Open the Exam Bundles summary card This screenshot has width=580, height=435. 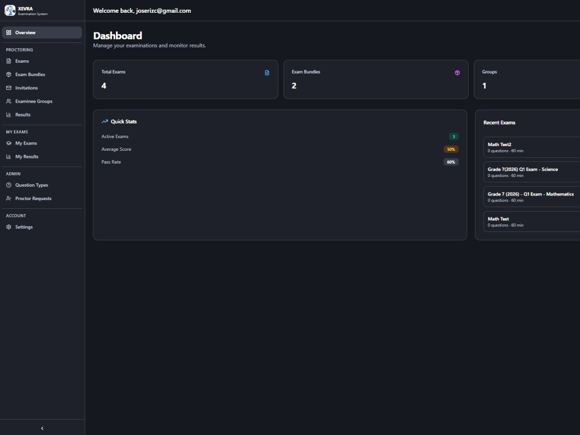pyautogui.click(x=376, y=79)
